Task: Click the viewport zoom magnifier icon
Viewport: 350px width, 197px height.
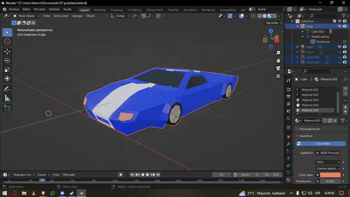Action: pyautogui.click(x=278, y=53)
